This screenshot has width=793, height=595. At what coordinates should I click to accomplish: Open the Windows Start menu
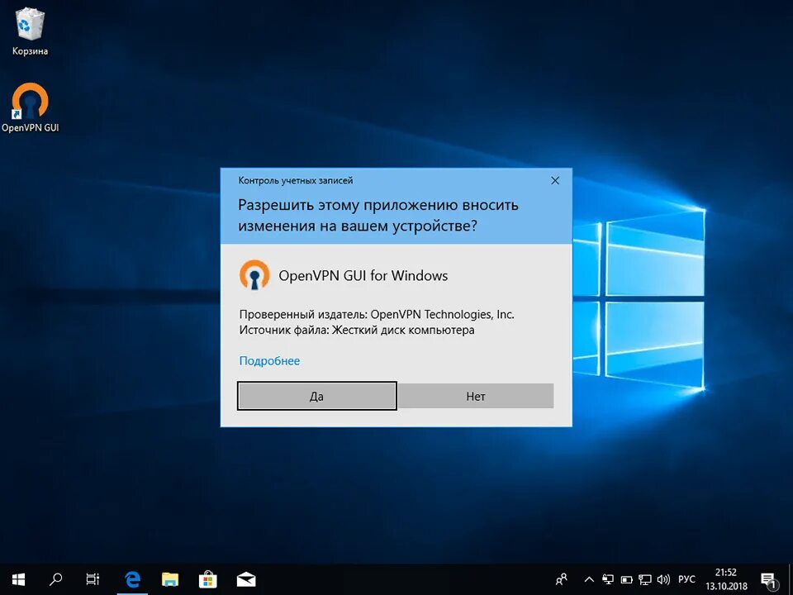pyautogui.click(x=18, y=579)
